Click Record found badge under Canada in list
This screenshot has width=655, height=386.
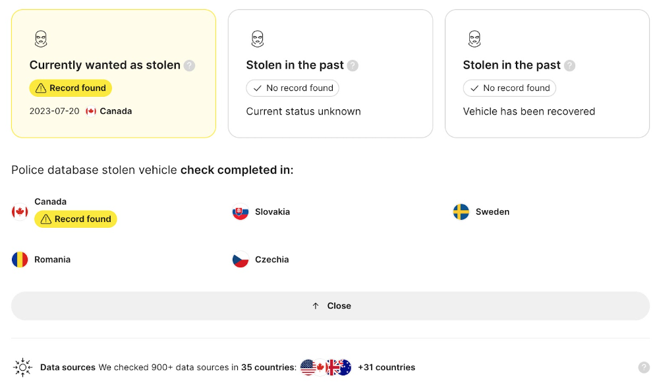click(76, 219)
